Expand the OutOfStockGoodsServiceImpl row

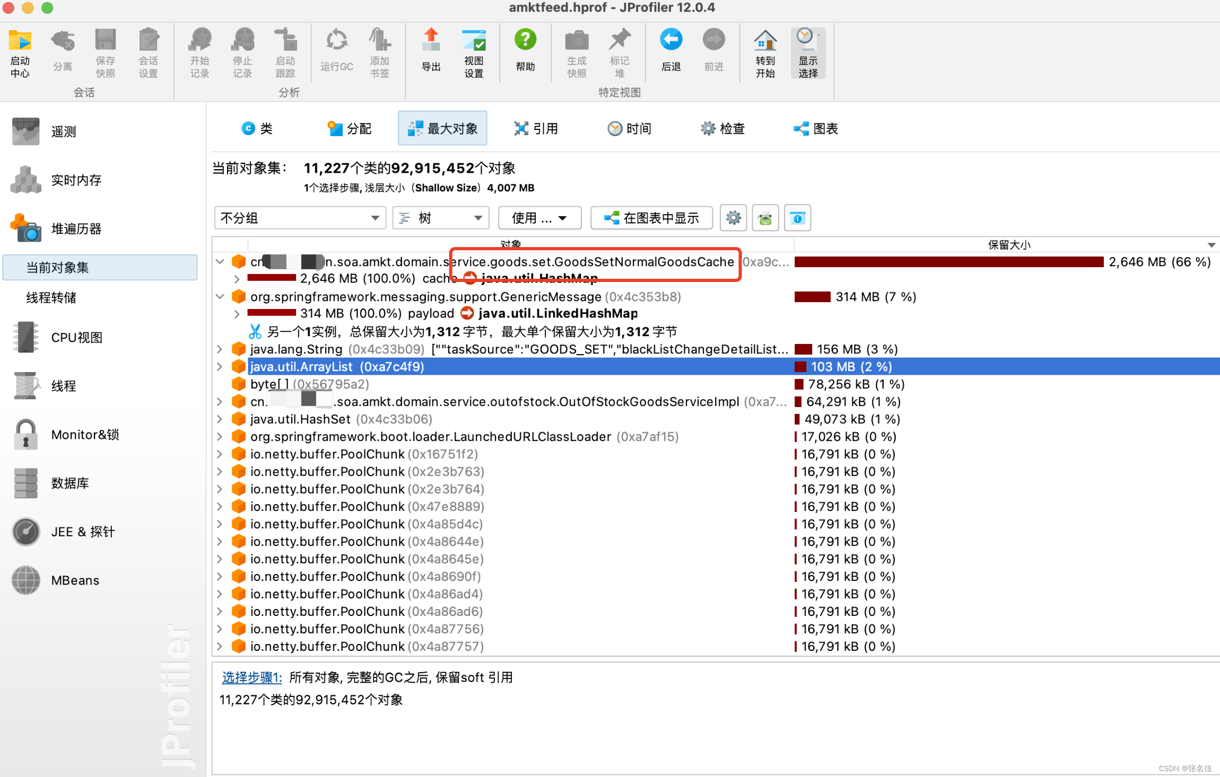pyautogui.click(x=220, y=401)
